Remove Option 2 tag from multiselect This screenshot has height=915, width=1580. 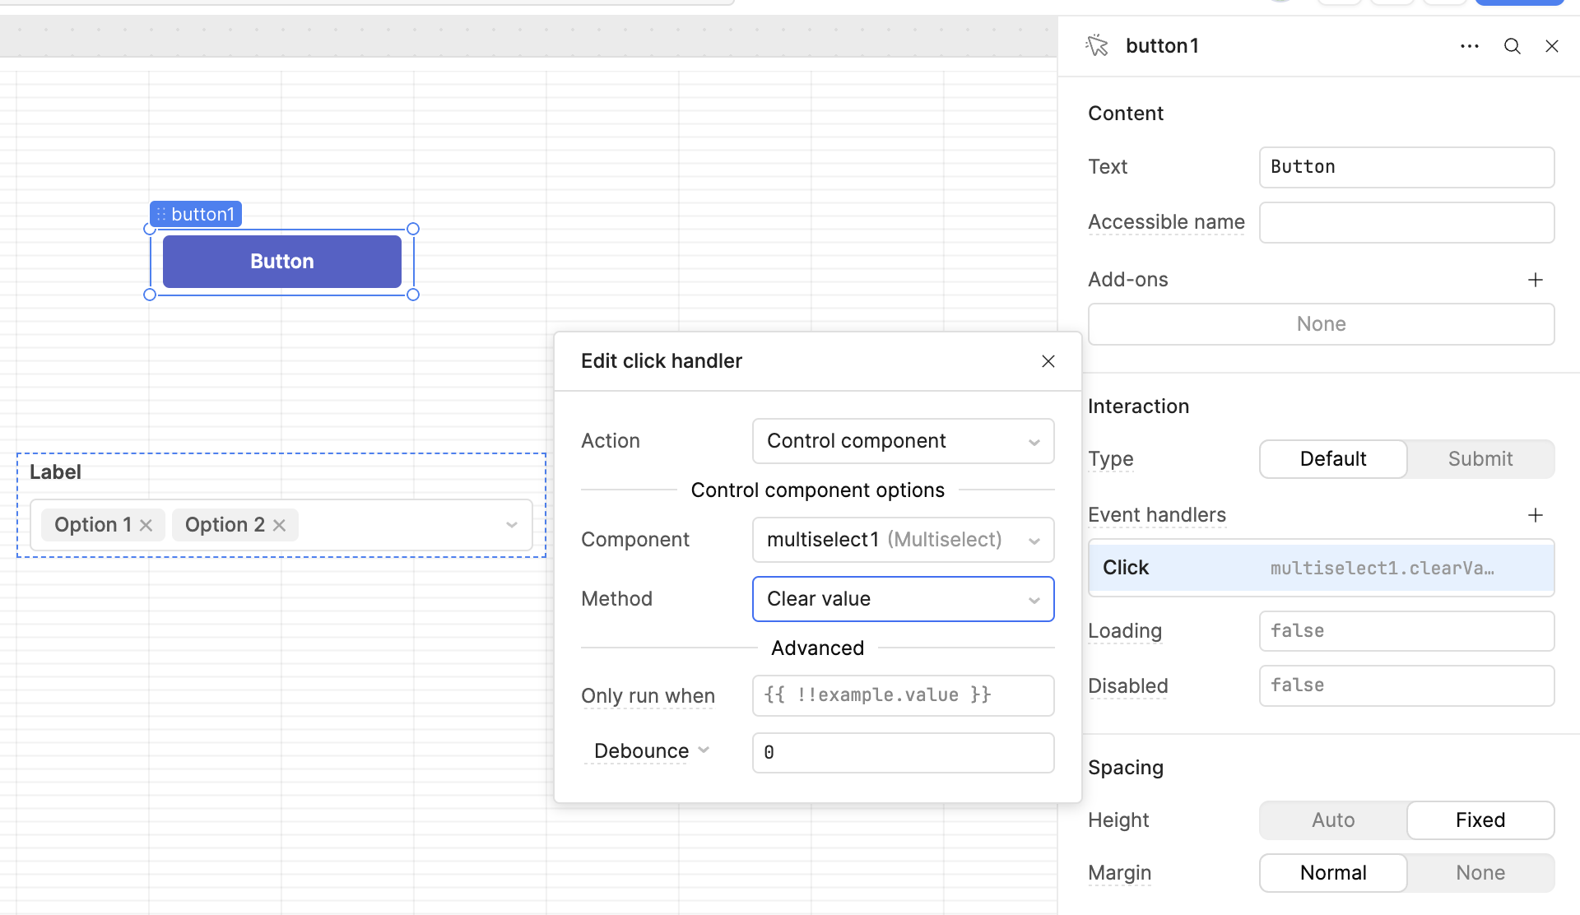pos(280,525)
